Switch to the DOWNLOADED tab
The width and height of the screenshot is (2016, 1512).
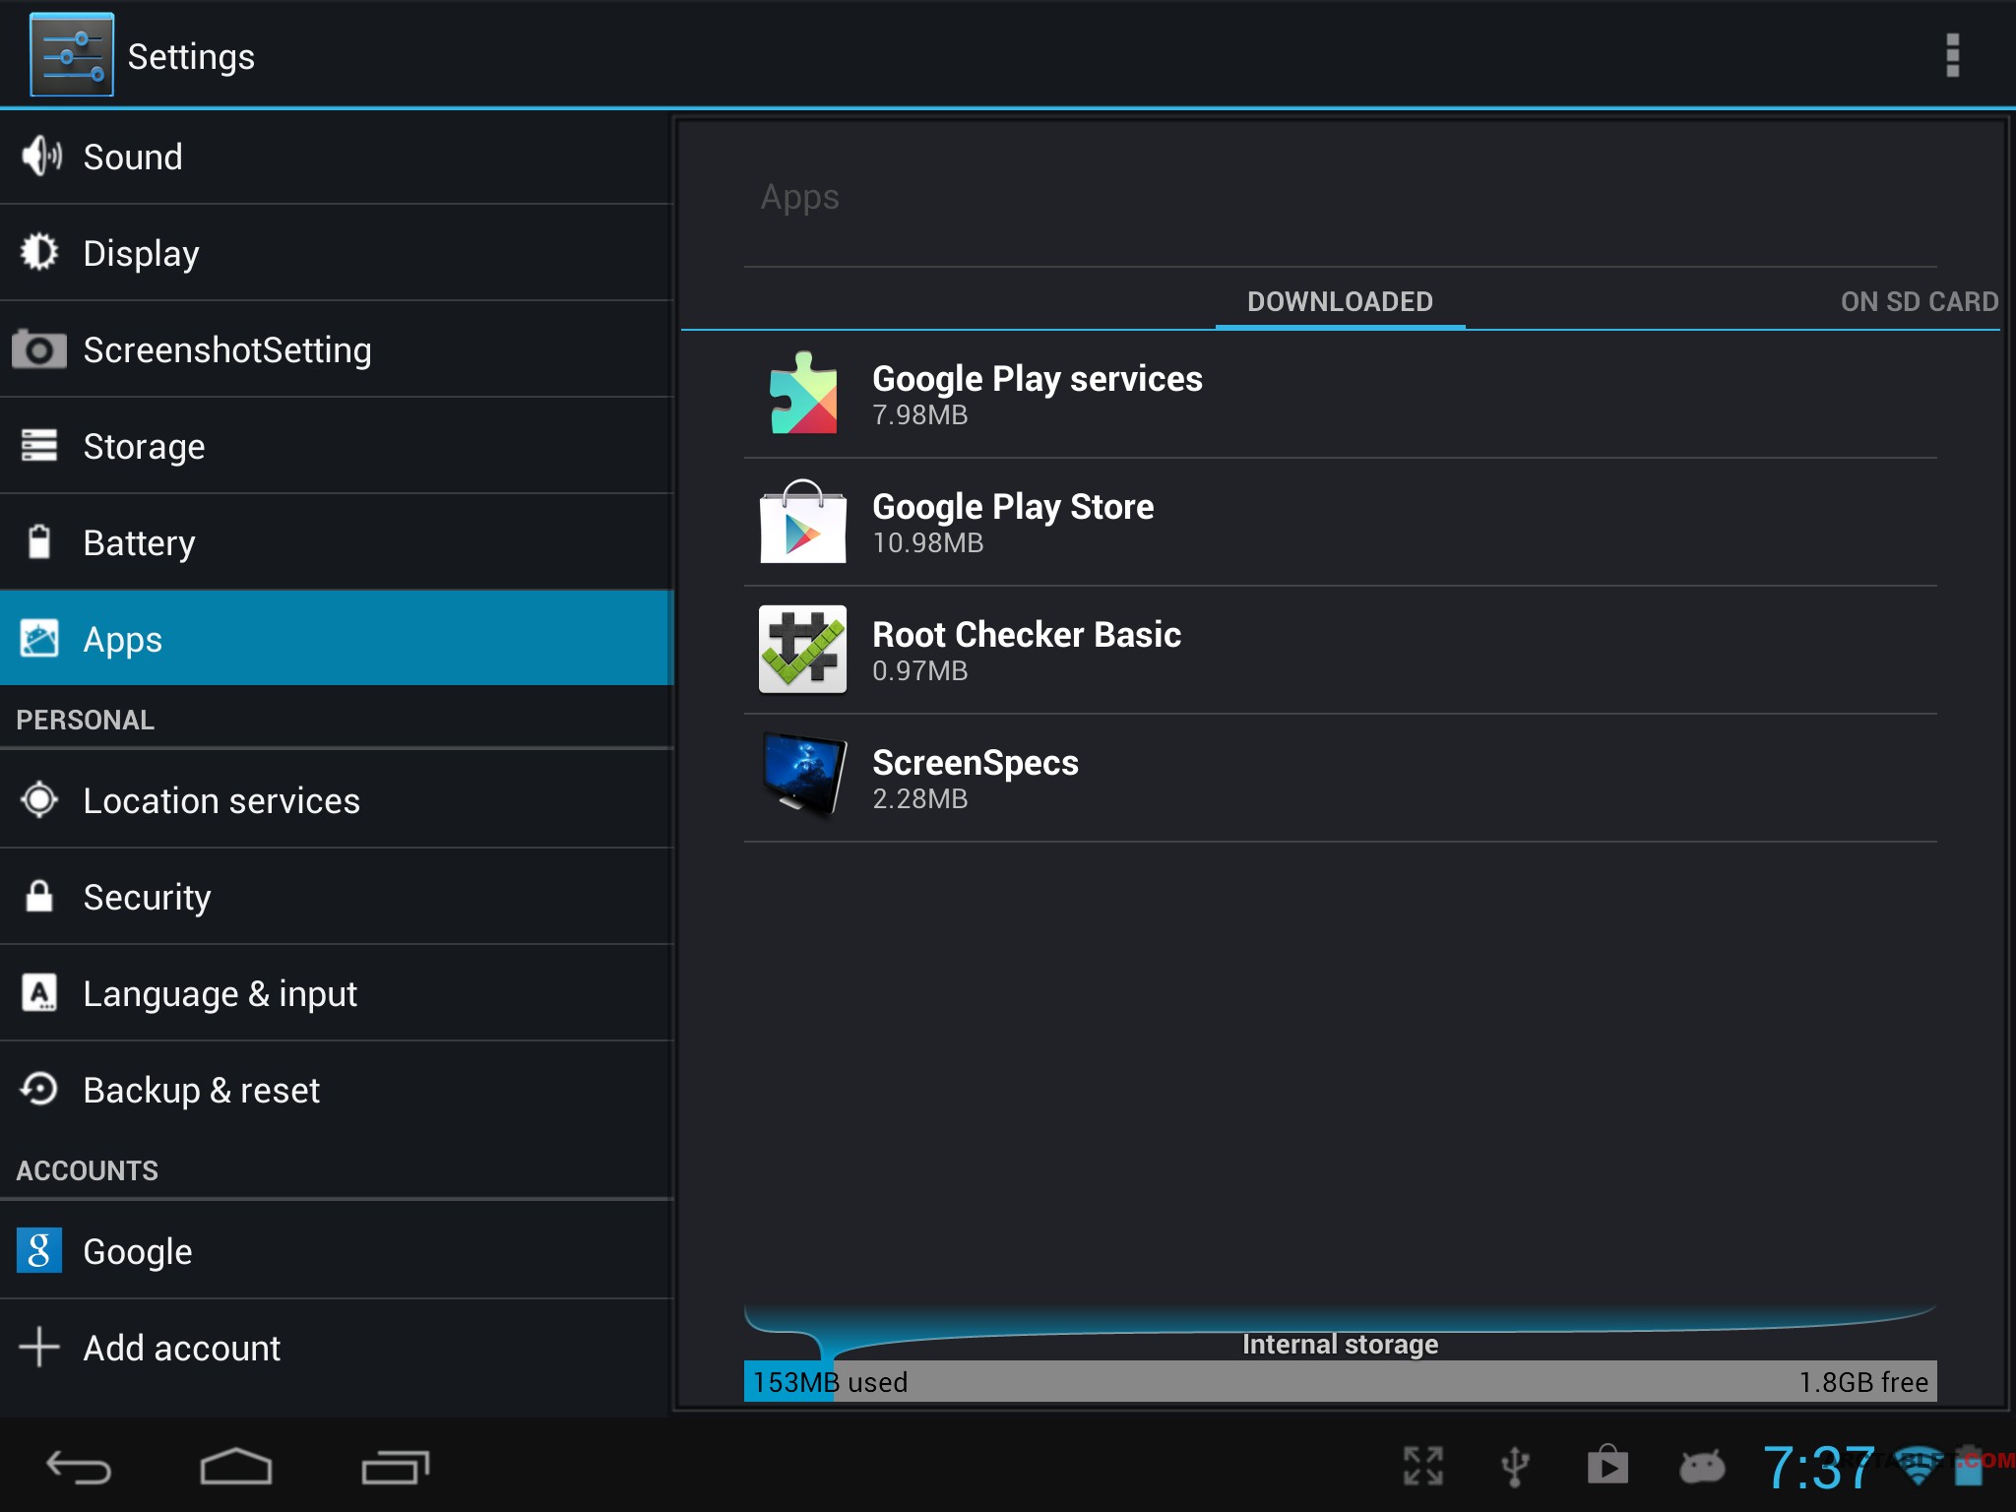click(1340, 301)
